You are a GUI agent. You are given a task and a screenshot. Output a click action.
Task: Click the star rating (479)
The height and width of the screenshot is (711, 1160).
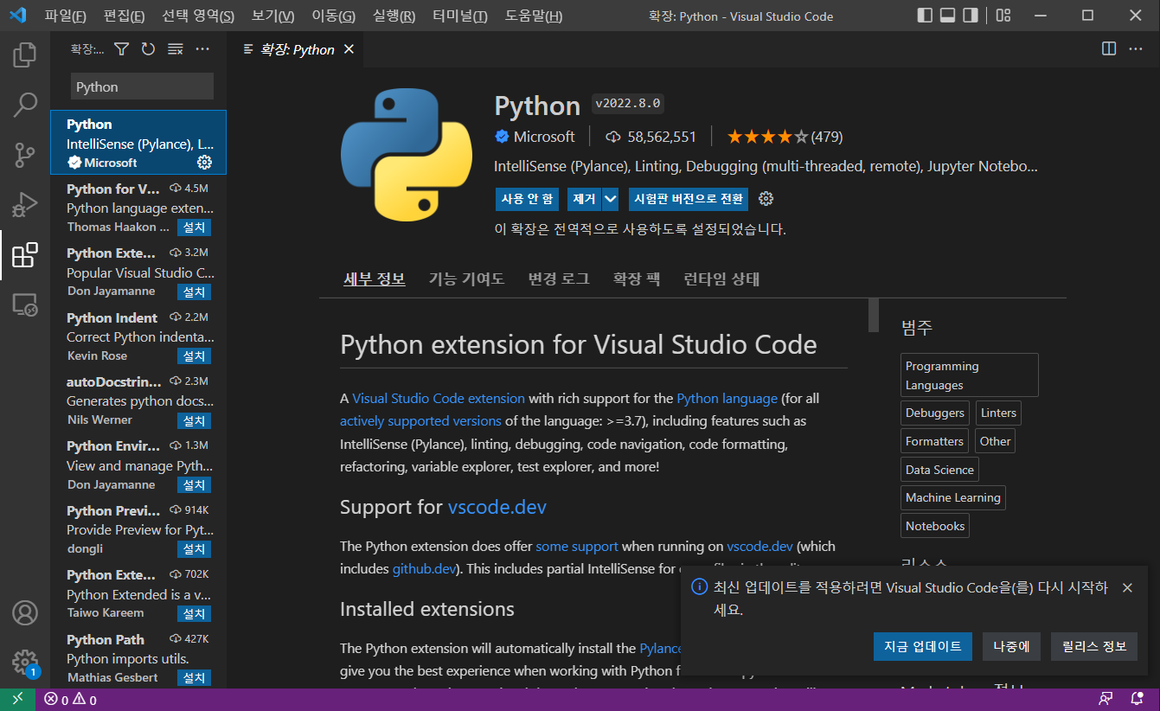785,137
